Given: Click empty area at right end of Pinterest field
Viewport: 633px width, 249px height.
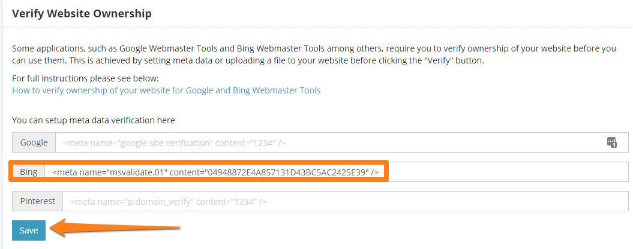Looking at the screenshot, I should click(x=510, y=202).
